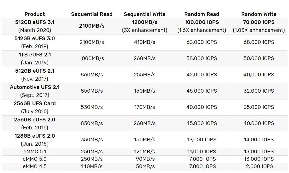
Task: Click the Sequential Read column header
Action: (92, 14)
